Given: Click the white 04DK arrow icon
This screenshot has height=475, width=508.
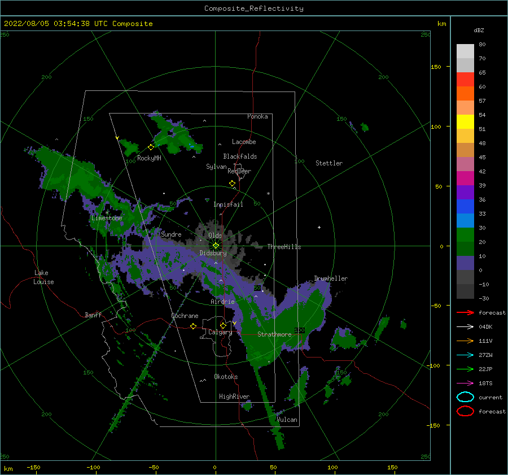Looking at the screenshot, I should pyautogui.click(x=465, y=326).
